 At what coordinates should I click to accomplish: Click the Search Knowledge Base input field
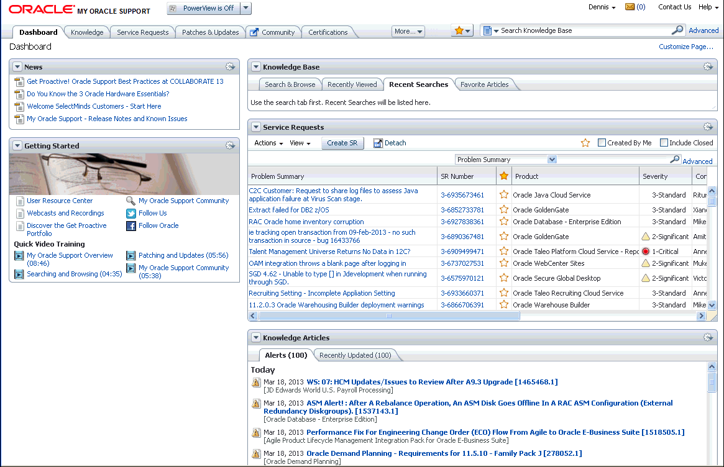point(585,30)
